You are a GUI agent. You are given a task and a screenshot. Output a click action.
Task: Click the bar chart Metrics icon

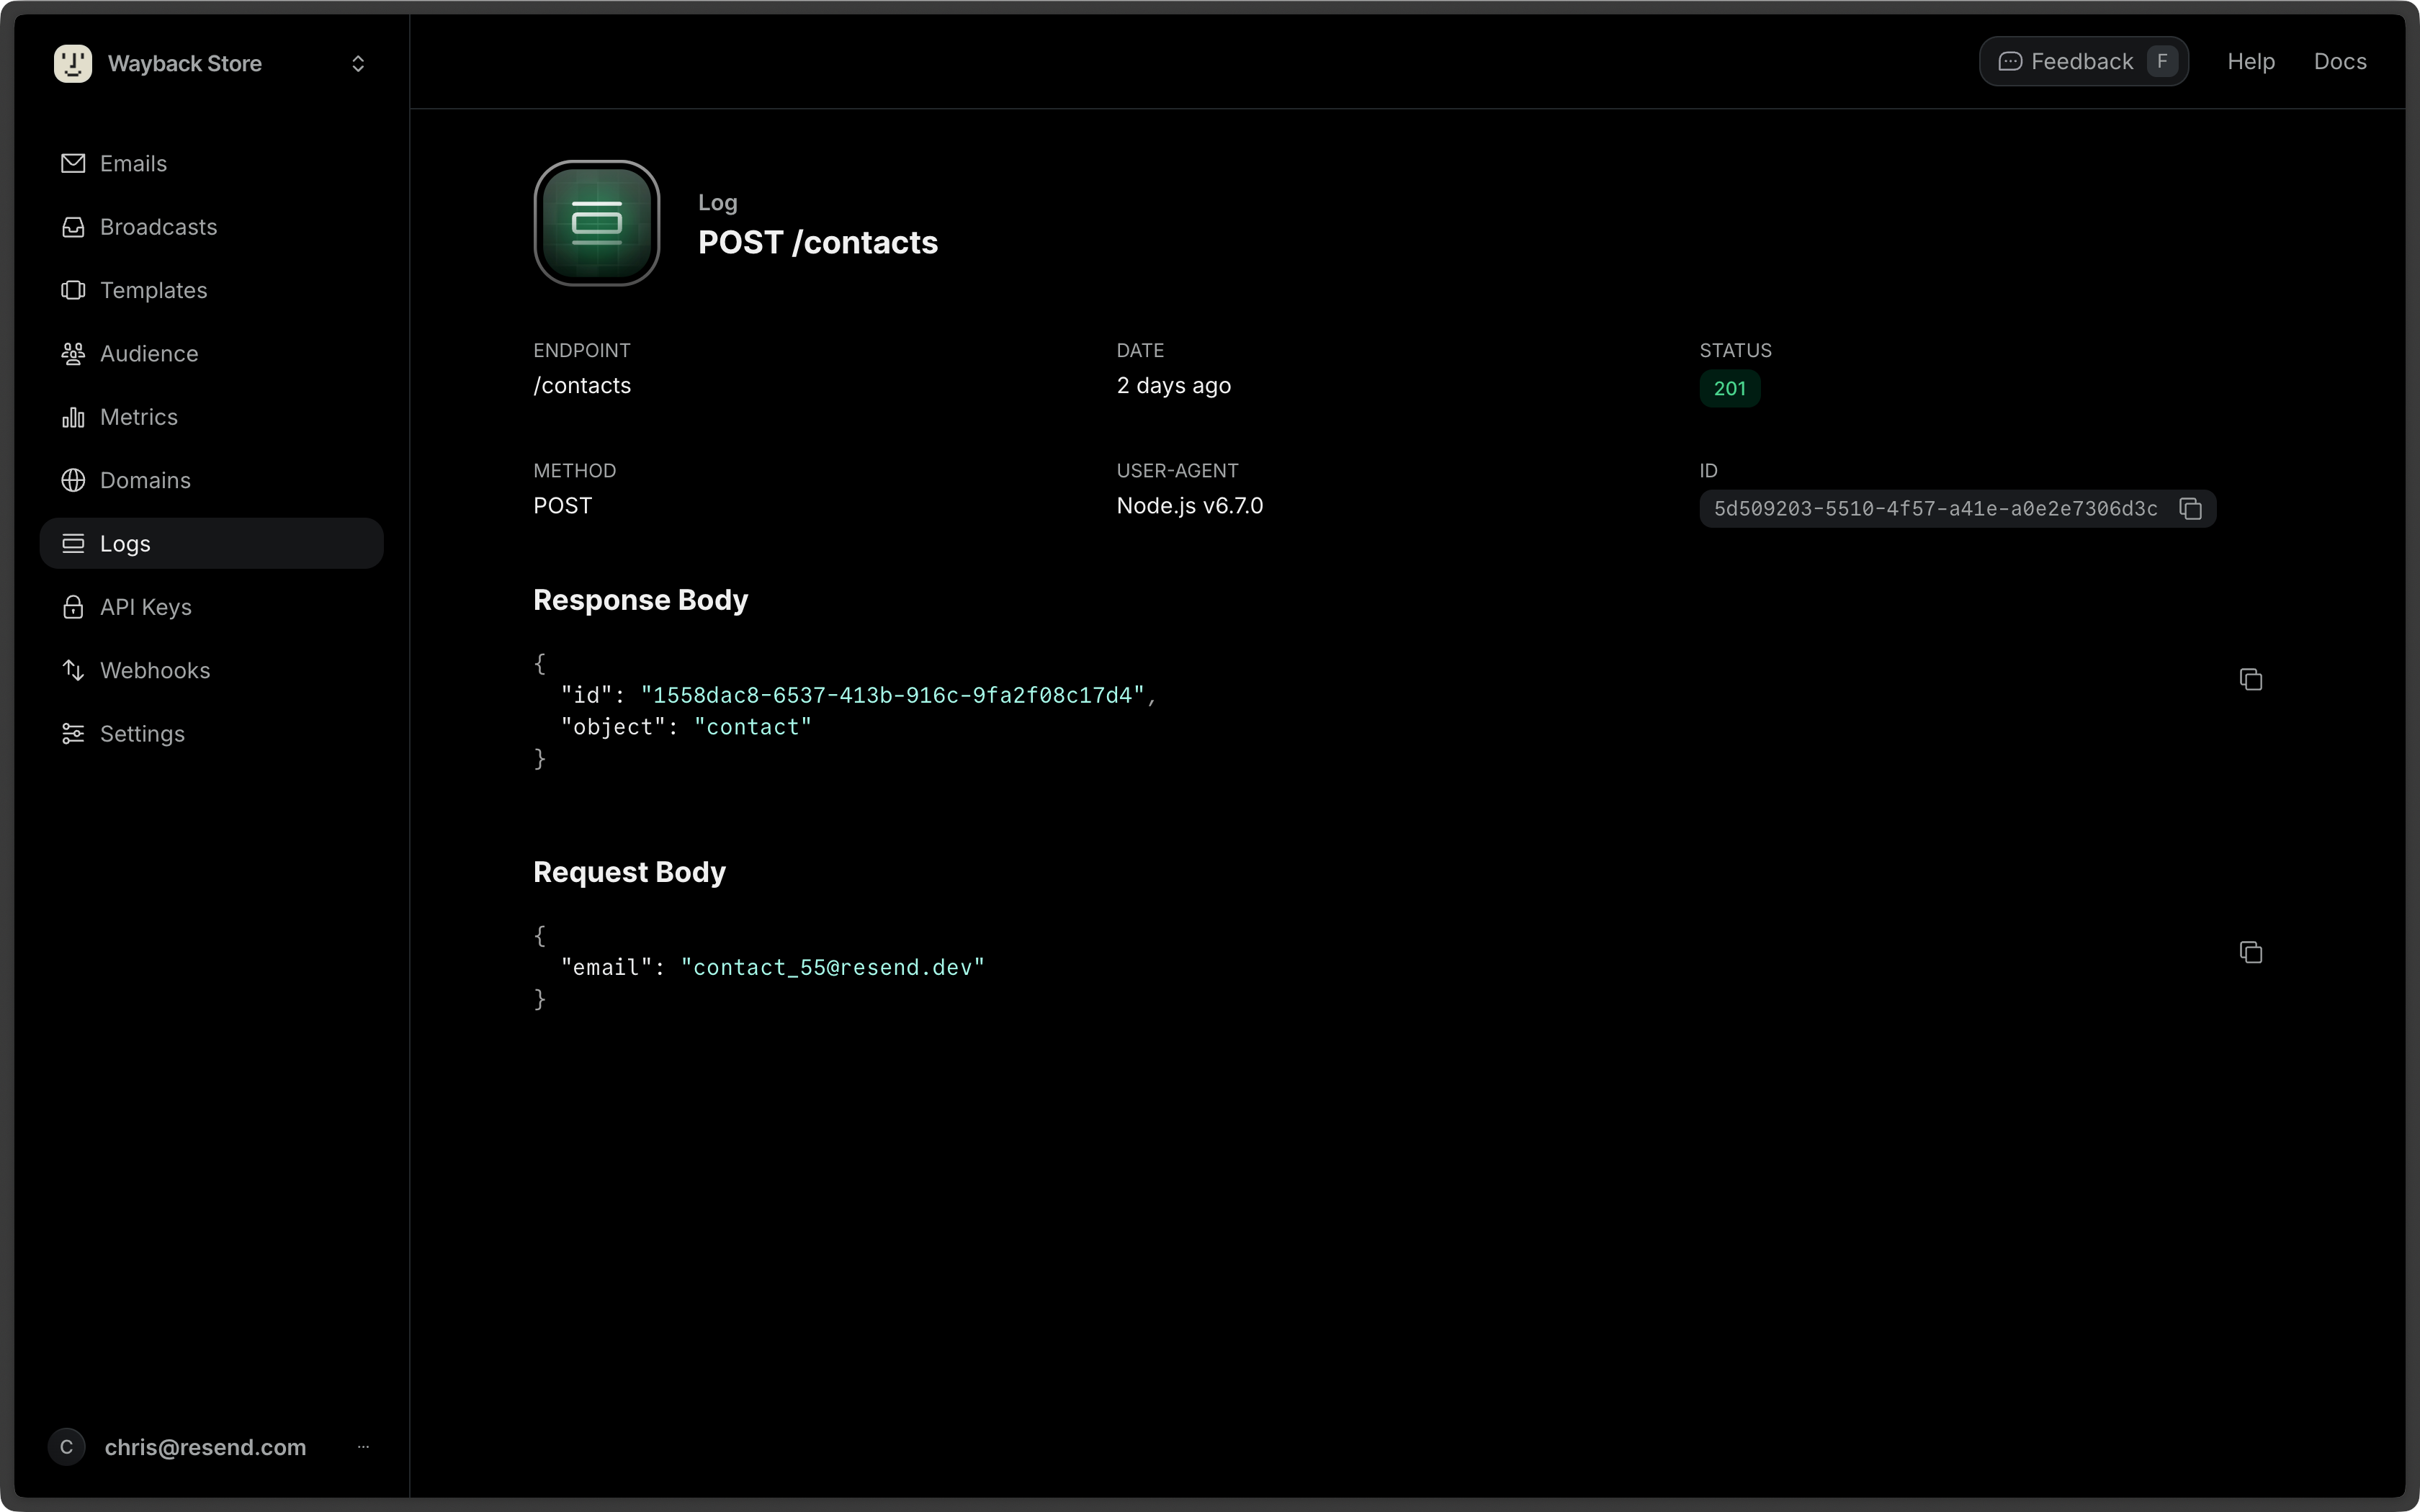coord(73,417)
